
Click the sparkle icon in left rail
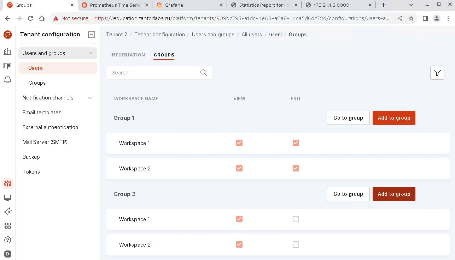[x=7, y=212]
